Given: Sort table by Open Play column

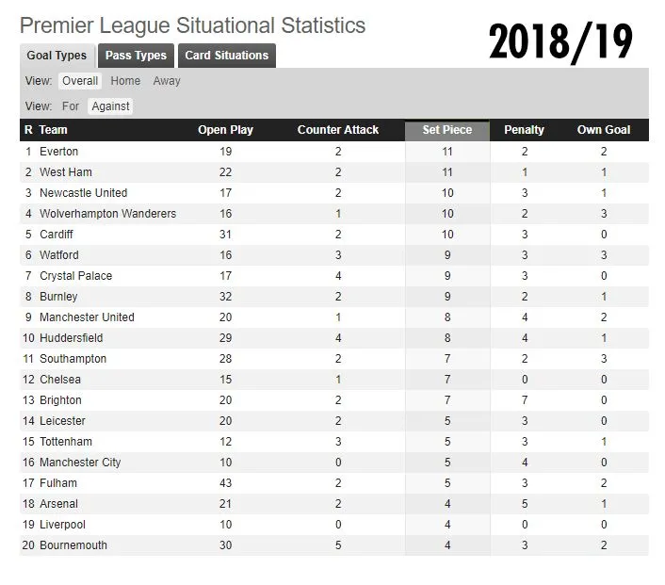Looking at the screenshot, I should [x=225, y=130].
